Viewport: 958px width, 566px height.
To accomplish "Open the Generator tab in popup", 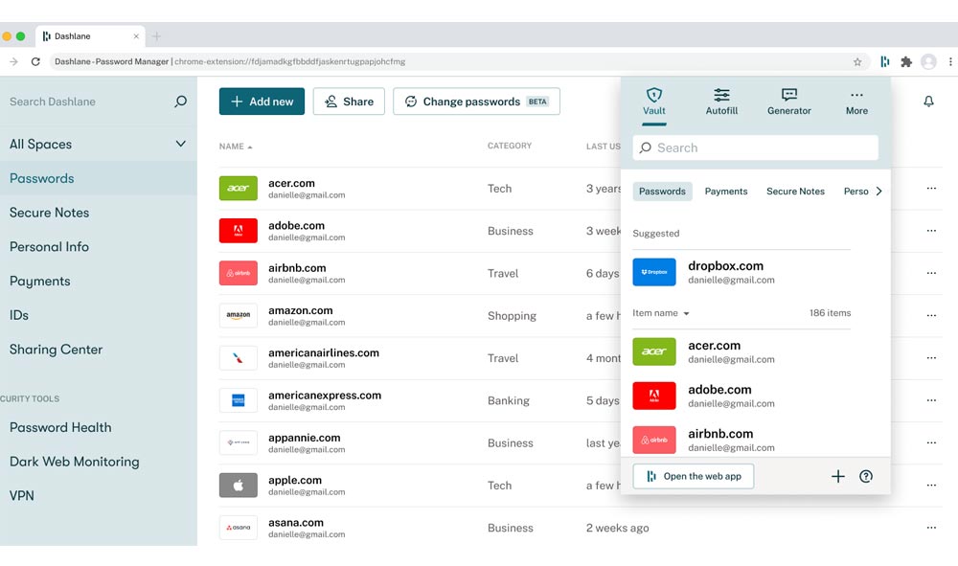I will tap(788, 102).
